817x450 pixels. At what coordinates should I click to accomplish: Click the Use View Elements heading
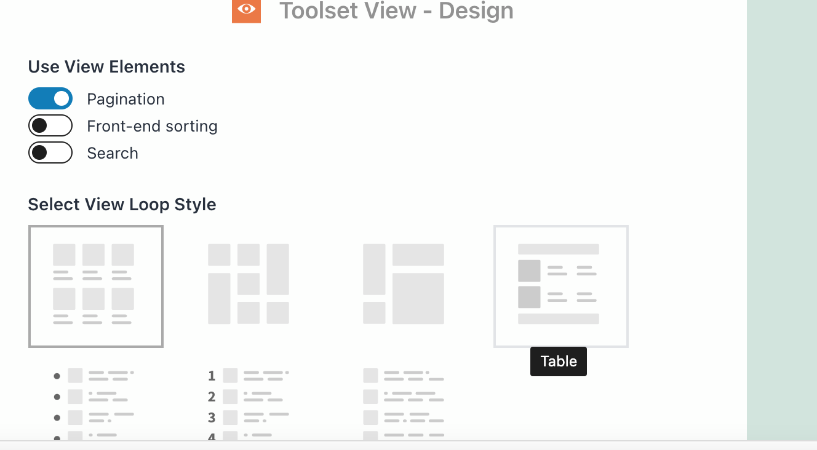pos(106,66)
